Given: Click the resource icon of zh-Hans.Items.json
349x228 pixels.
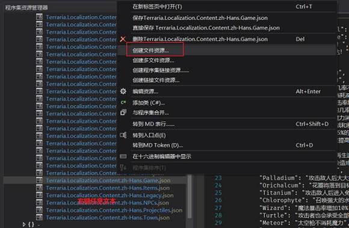Looking at the screenshot, I should tap(39, 188).
